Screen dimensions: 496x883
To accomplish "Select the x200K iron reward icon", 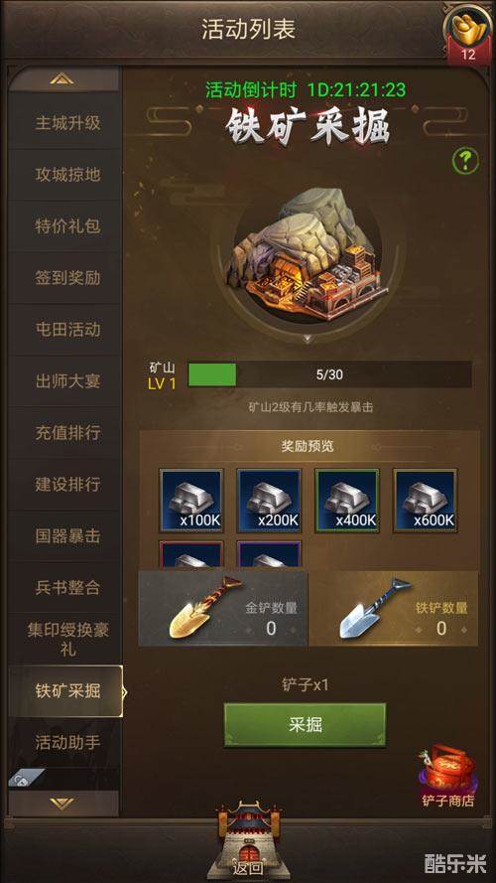I will [270, 500].
